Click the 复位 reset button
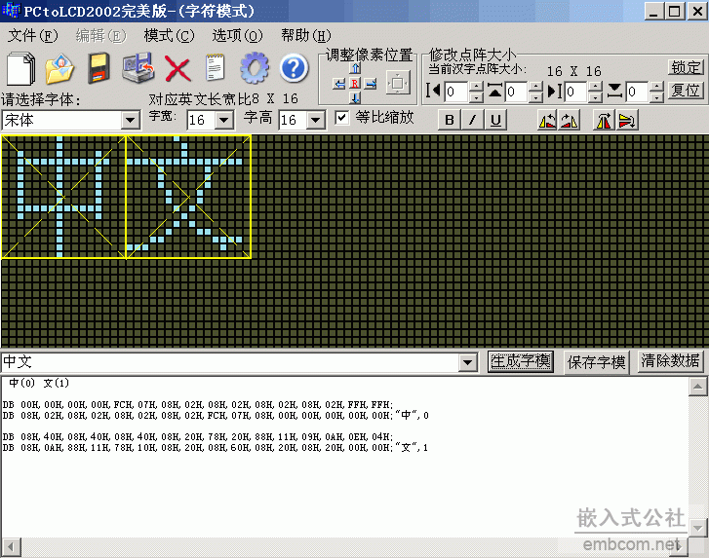 point(686,91)
